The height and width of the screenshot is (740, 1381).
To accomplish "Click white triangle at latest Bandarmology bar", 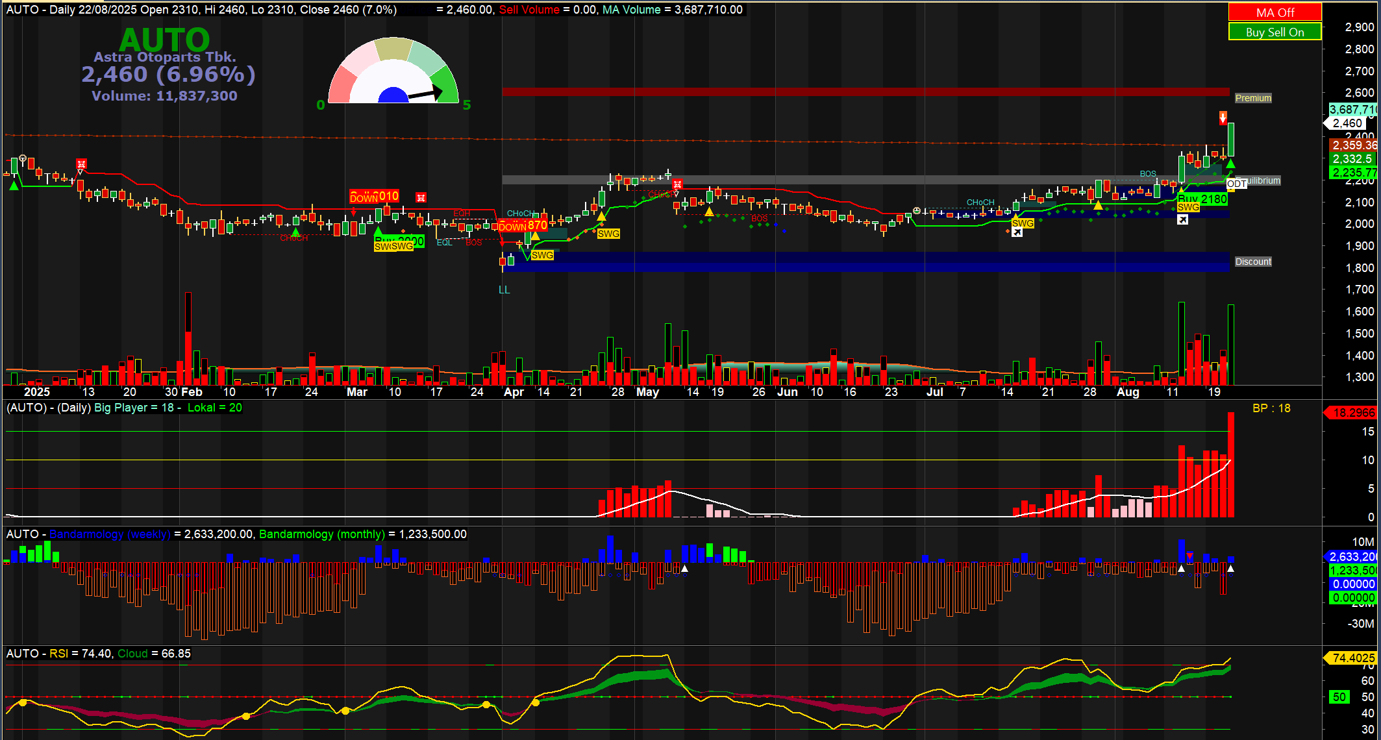I will click(x=1230, y=569).
